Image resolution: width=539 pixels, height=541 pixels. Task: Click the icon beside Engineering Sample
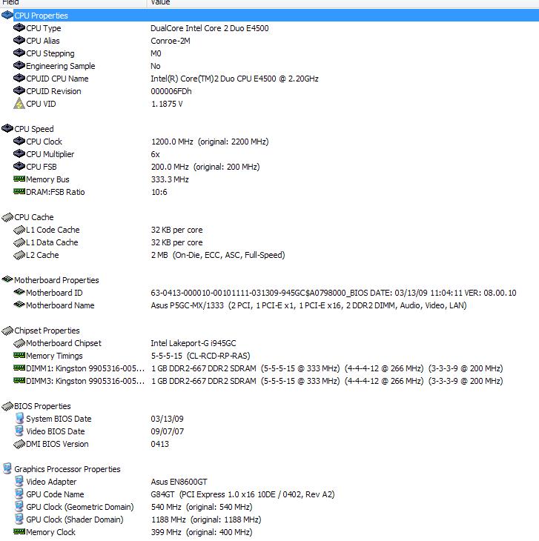[19, 65]
